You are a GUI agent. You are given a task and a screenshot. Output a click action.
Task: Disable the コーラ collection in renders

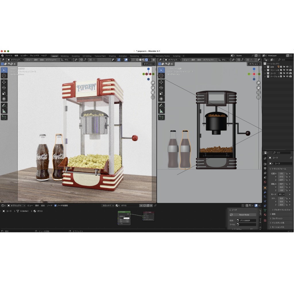click(291, 73)
